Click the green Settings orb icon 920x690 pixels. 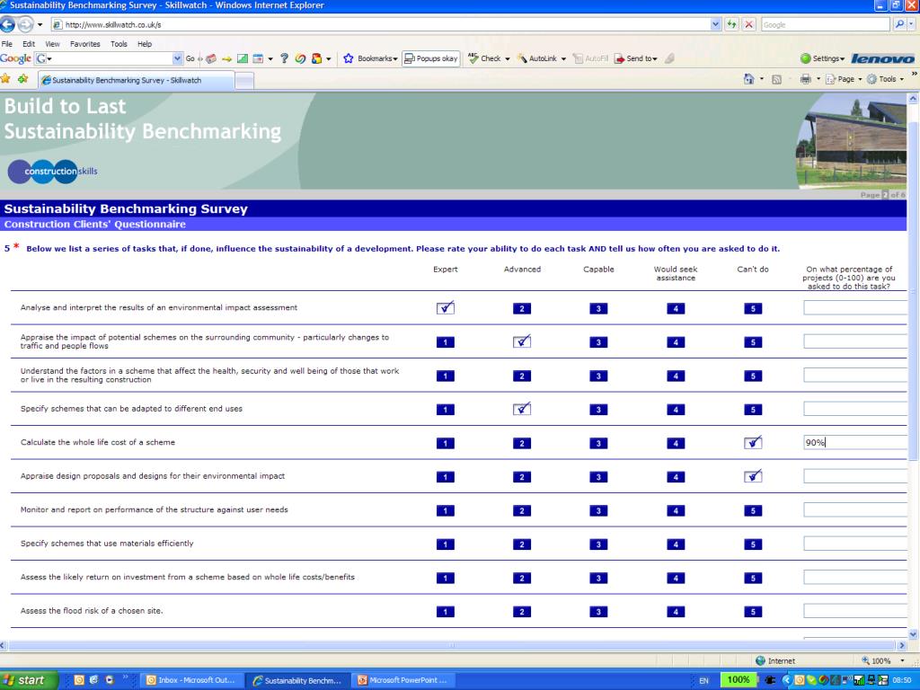click(806, 58)
